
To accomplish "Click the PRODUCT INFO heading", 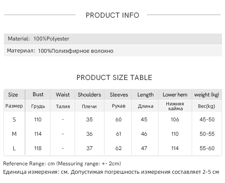I will (112, 15).
